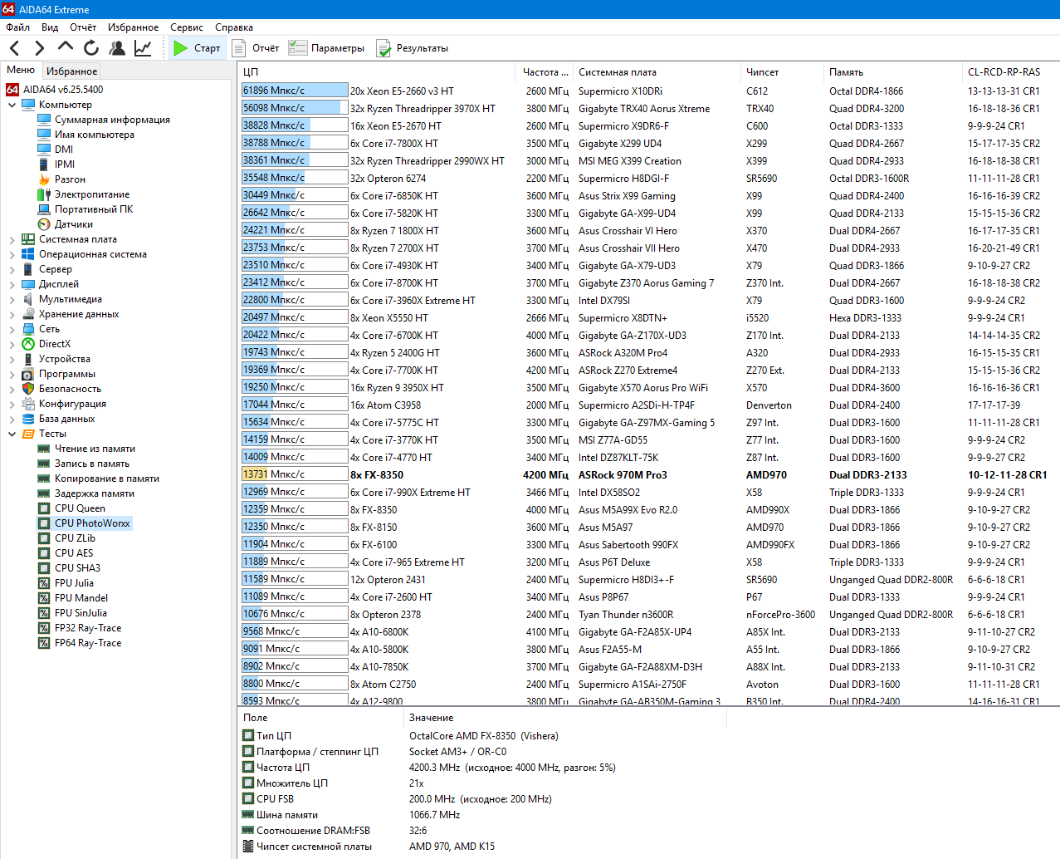Open the FPU Julia test icon
Viewport: 1060px width, 859px height.
44,583
